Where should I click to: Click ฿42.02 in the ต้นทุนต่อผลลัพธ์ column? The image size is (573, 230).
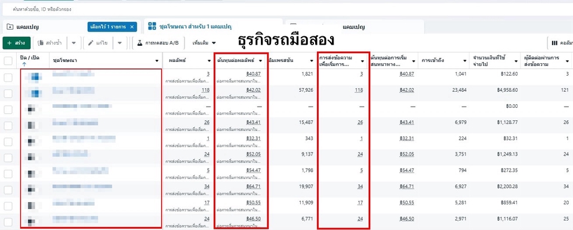253,90
